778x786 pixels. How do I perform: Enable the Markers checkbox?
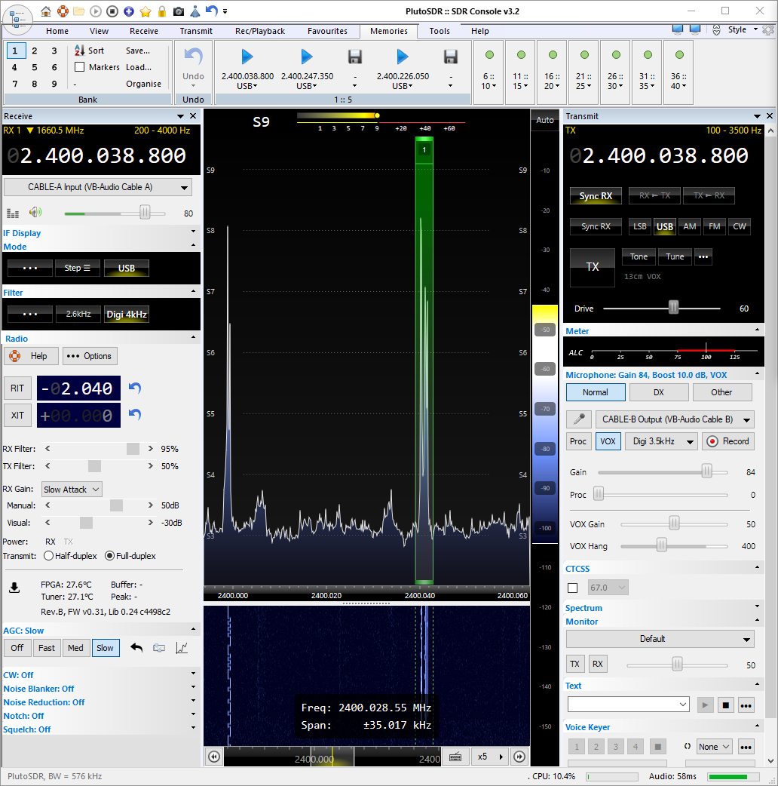(x=80, y=67)
